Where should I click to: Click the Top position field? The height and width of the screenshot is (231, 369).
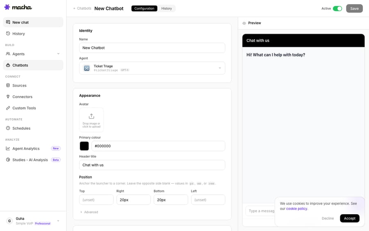(96, 200)
